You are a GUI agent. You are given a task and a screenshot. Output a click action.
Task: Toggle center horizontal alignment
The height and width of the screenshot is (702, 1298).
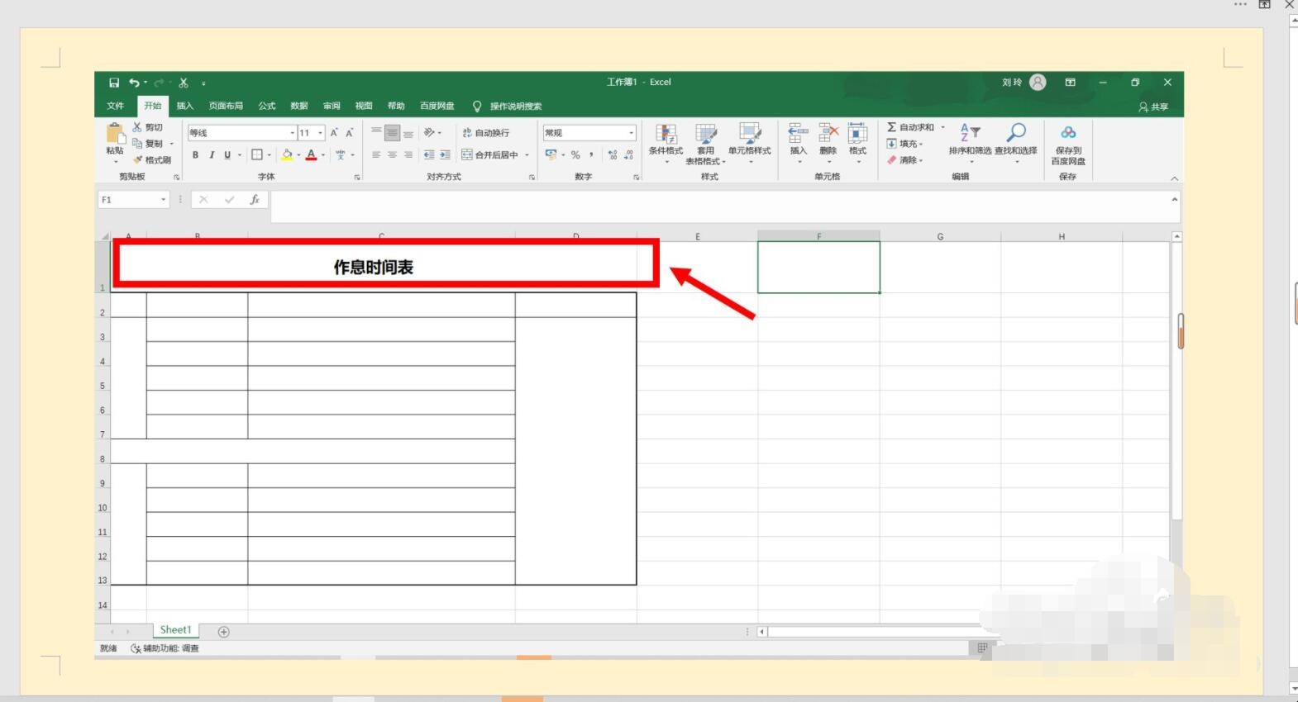click(x=392, y=155)
